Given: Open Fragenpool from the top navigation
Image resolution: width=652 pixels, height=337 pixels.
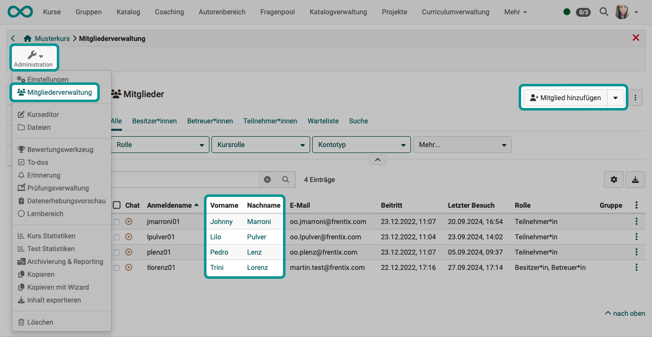Looking at the screenshot, I should pyautogui.click(x=277, y=12).
